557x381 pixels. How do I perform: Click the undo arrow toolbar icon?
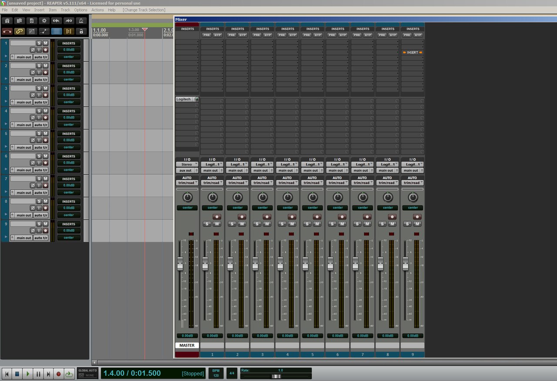[x=56, y=21]
